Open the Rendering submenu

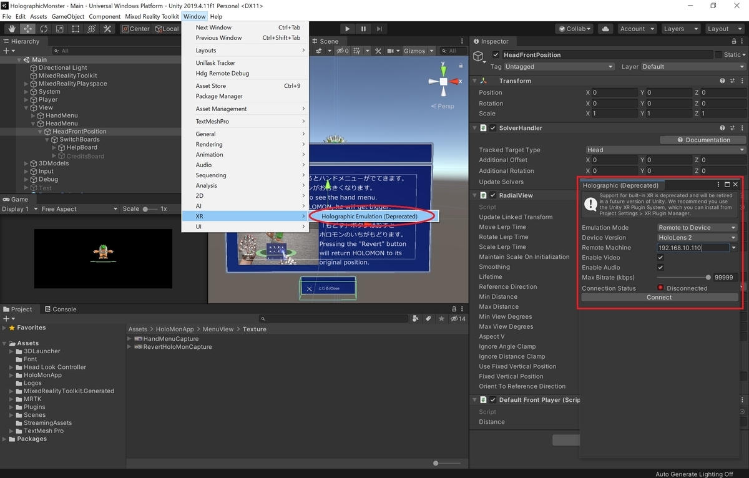[245, 144]
